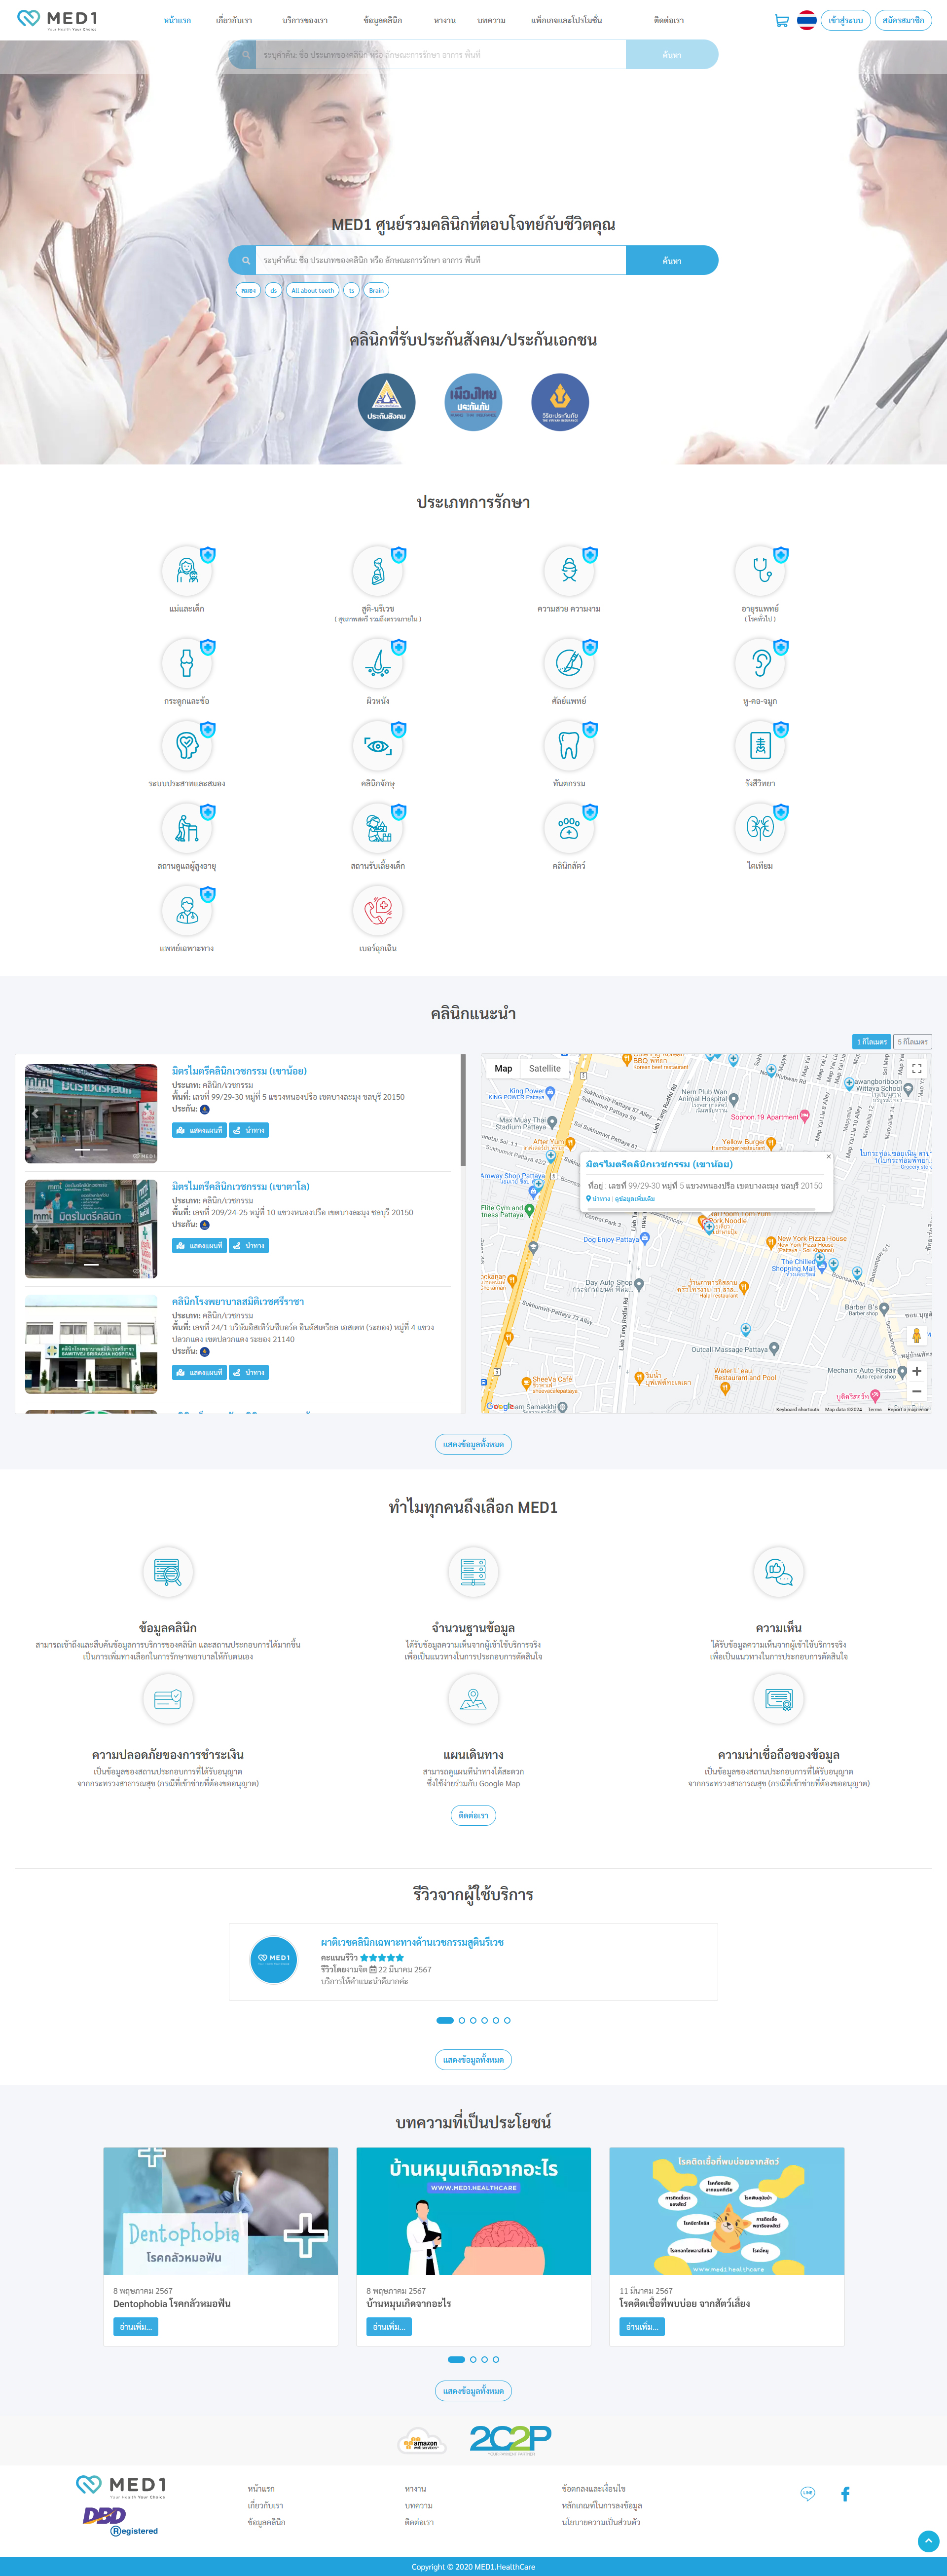Viewport: 947px width, 2576px height.
Task: Click the เข้าสู่ระบบ login button
Action: (x=845, y=20)
